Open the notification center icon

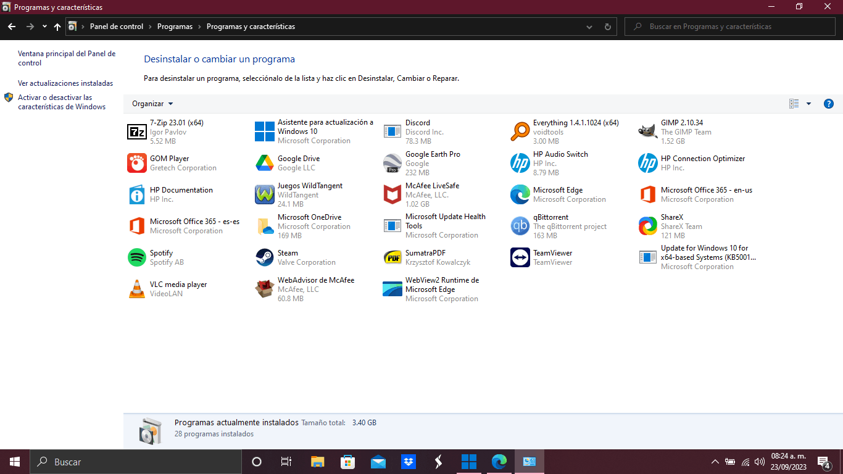(x=824, y=462)
